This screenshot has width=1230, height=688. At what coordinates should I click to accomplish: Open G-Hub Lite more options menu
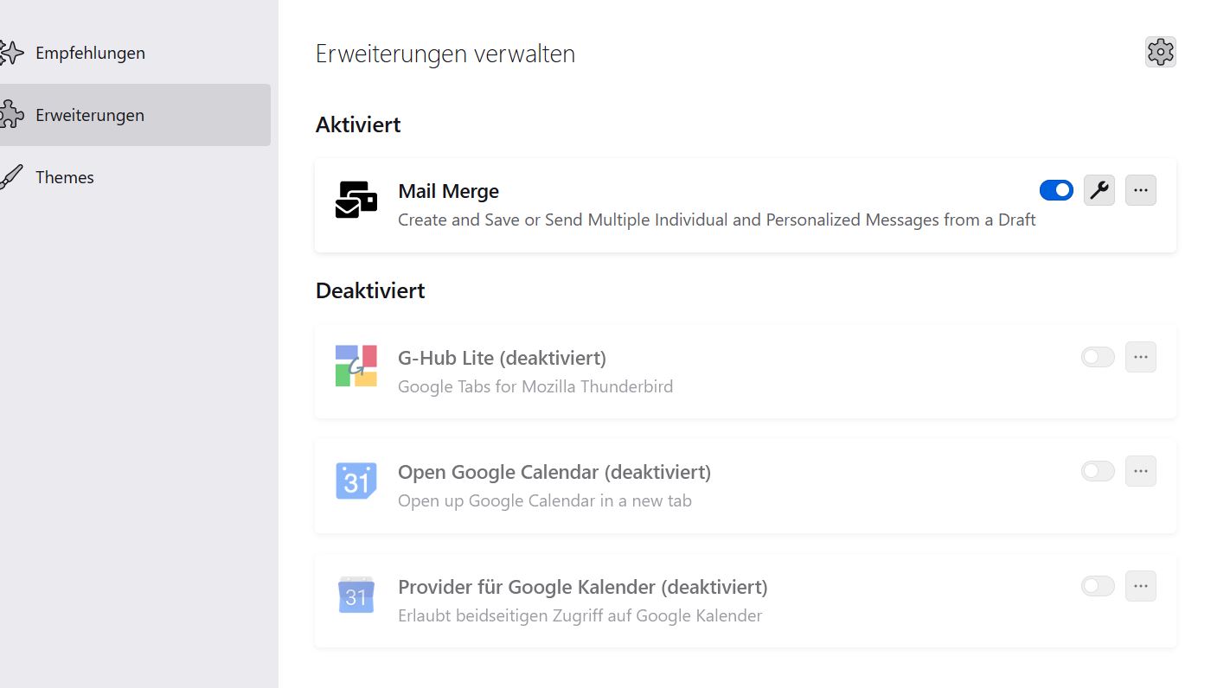(x=1140, y=357)
